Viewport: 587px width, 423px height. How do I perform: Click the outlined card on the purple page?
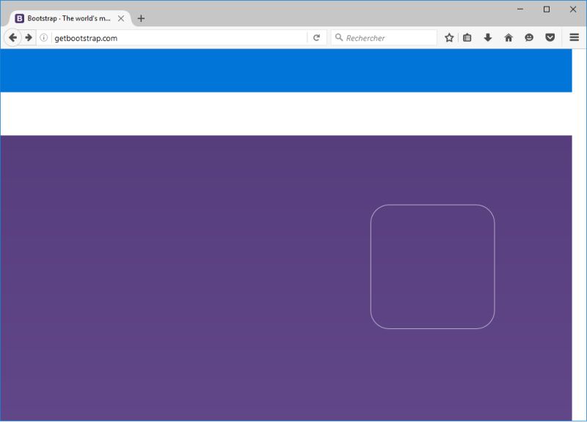coord(433,266)
